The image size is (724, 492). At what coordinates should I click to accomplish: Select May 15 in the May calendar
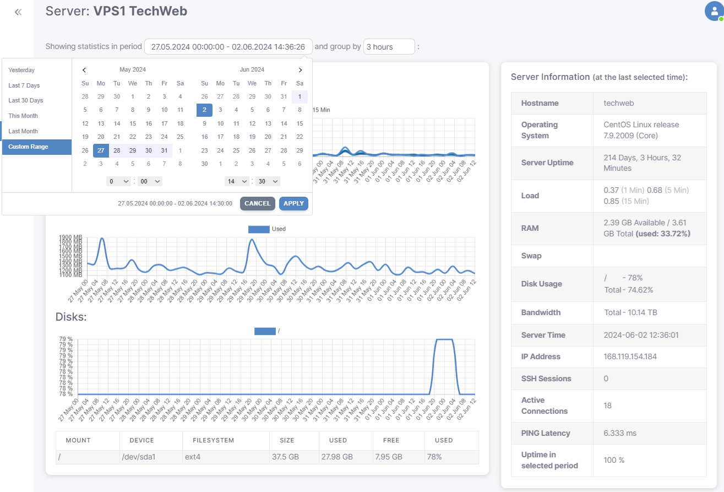(133, 123)
